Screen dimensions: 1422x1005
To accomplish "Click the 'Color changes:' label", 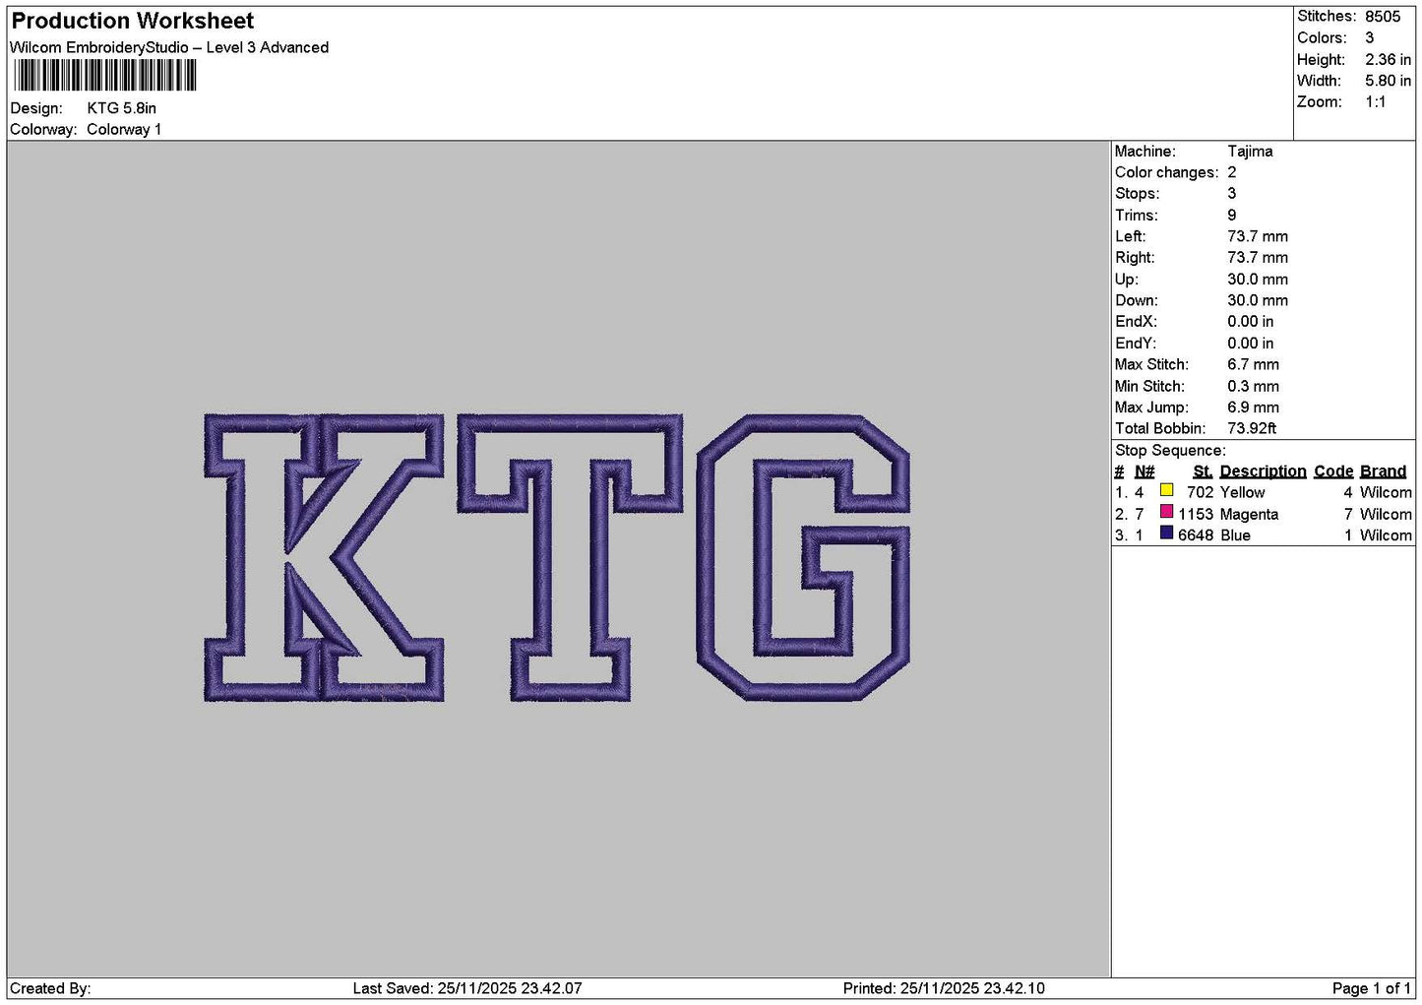I will 1166,172.
